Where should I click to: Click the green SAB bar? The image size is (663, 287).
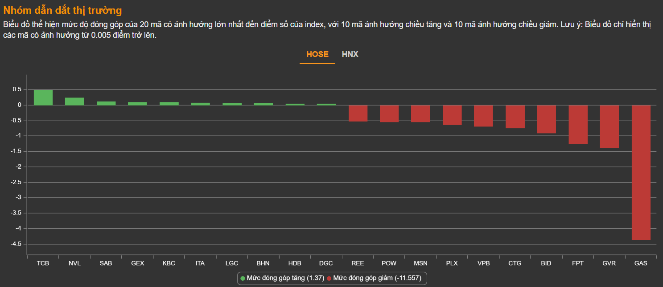click(x=106, y=103)
